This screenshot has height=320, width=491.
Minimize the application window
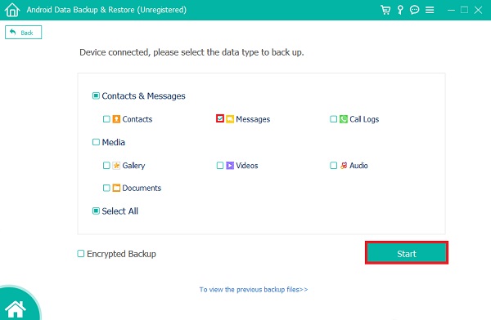click(x=451, y=10)
